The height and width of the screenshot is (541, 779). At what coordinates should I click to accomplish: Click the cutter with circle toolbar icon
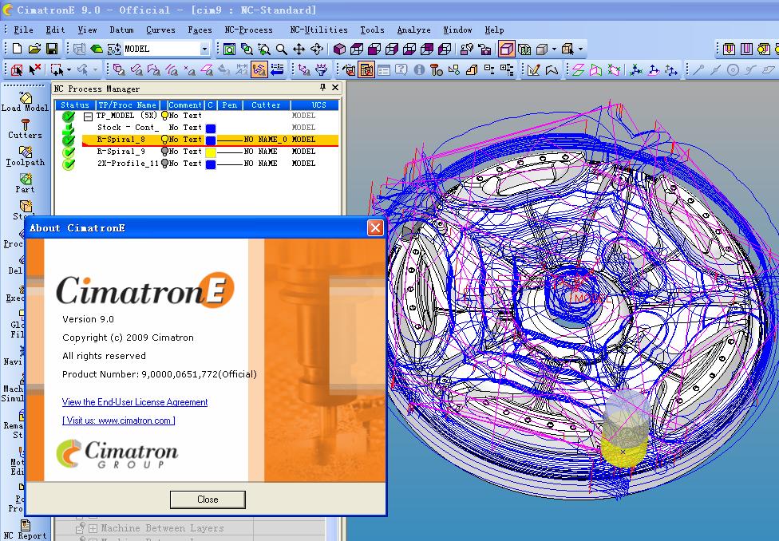437,69
